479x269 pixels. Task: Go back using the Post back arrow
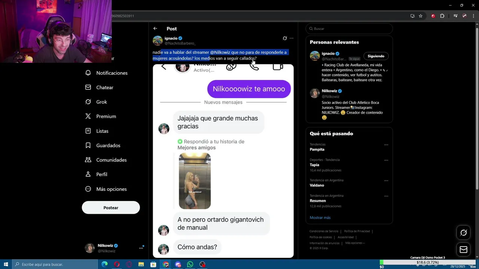[155, 28]
